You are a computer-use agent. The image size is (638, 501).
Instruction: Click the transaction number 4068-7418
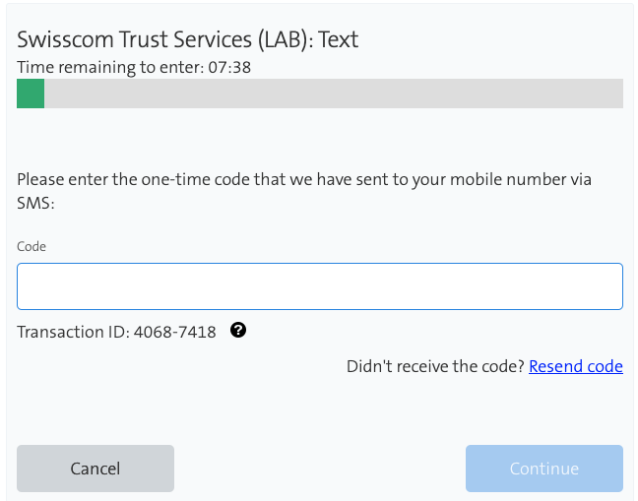pyautogui.click(x=174, y=332)
